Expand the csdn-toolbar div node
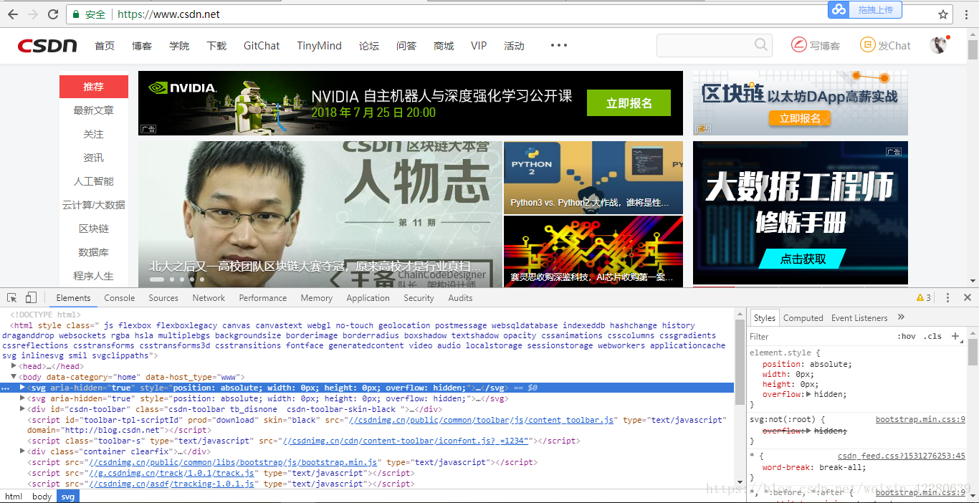The height and width of the screenshot is (503, 979). point(22,409)
